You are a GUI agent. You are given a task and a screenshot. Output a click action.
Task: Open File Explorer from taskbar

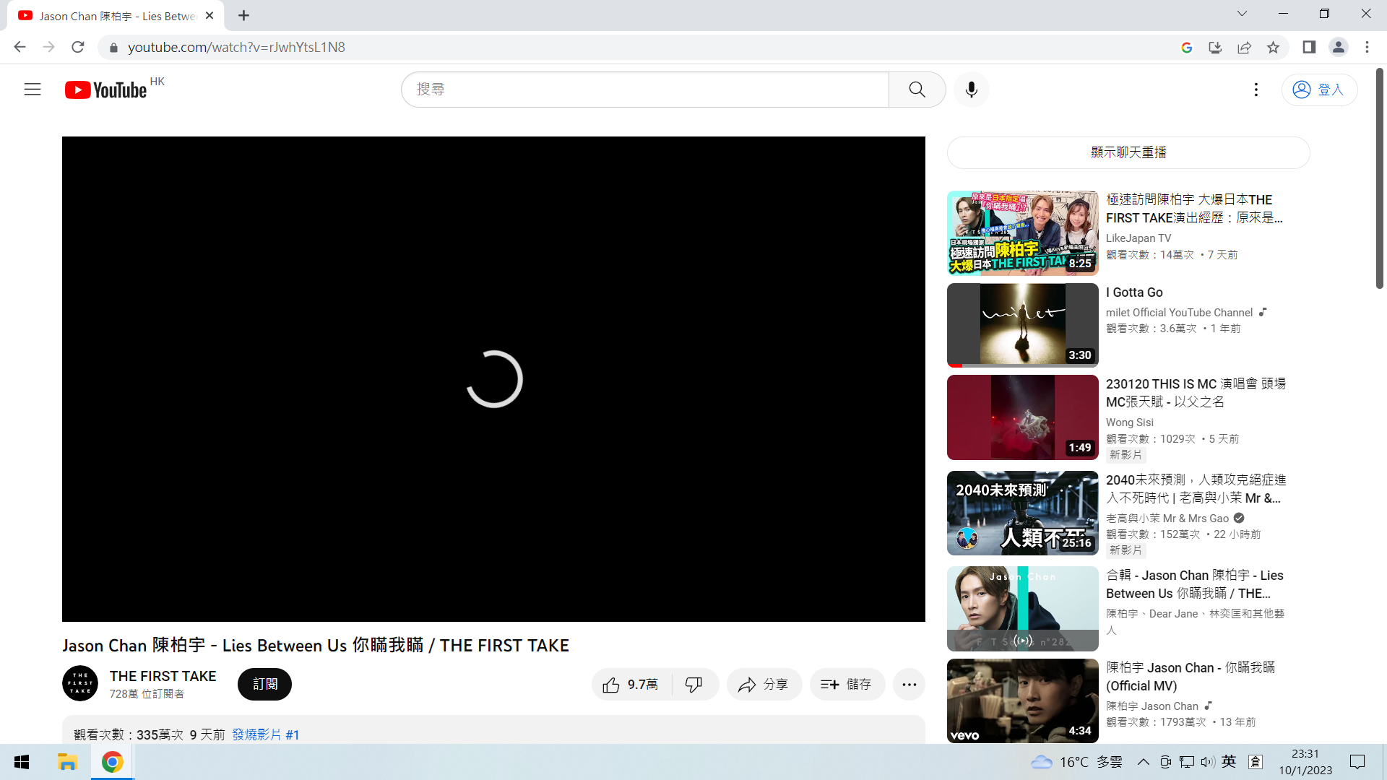tap(67, 762)
